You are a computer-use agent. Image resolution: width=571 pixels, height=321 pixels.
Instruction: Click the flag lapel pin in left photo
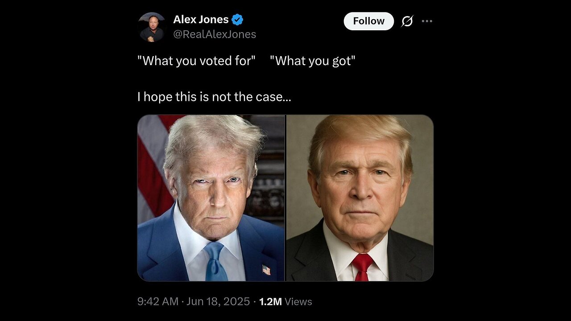point(266,270)
